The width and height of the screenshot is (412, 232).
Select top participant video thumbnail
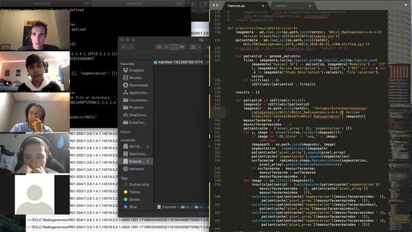[x=35, y=30]
